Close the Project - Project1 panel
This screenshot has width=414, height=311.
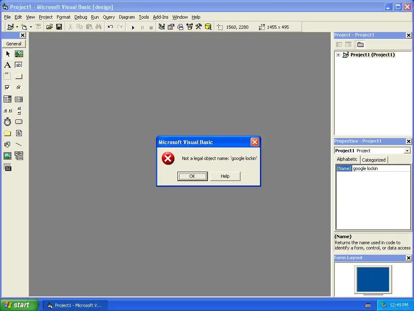(408, 35)
